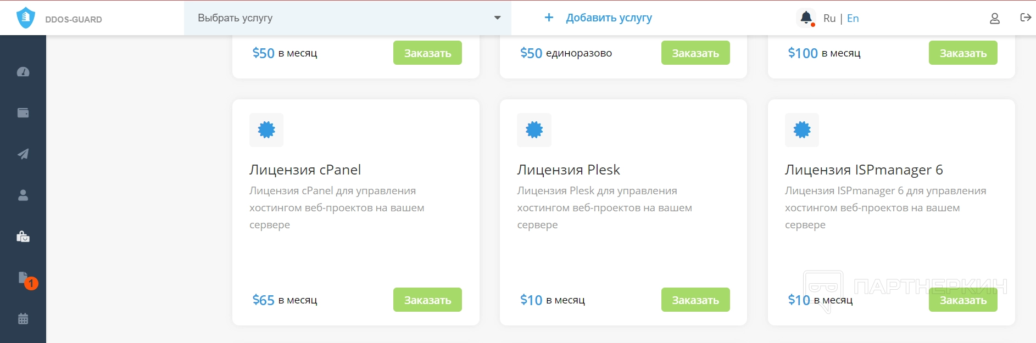This screenshot has width=1036, height=343.
Task: Order the ISPmanager 6 license
Action: coord(962,300)
